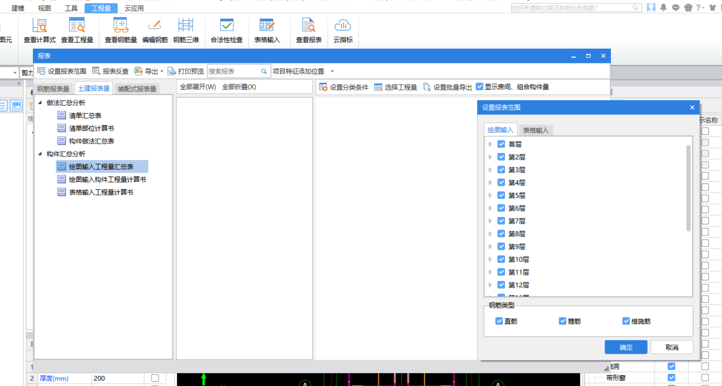Switch to 表格输入 tab in range dialog
Image resolution: width=722 pixels, height=386 pixels.
pyautogui.click(x=536, y=130)
